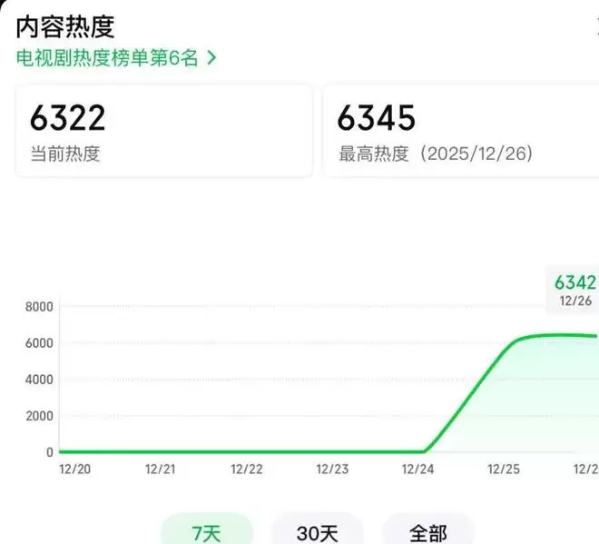599x544 pixels.
Task: Open the 电视剧热度榜单第6名 ranking link
Action: click(109, 57)
